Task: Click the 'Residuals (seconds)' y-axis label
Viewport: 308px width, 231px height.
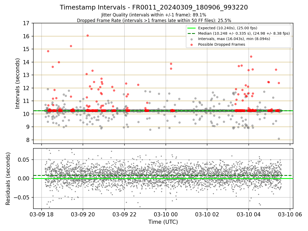Action: tap(8, 179)
